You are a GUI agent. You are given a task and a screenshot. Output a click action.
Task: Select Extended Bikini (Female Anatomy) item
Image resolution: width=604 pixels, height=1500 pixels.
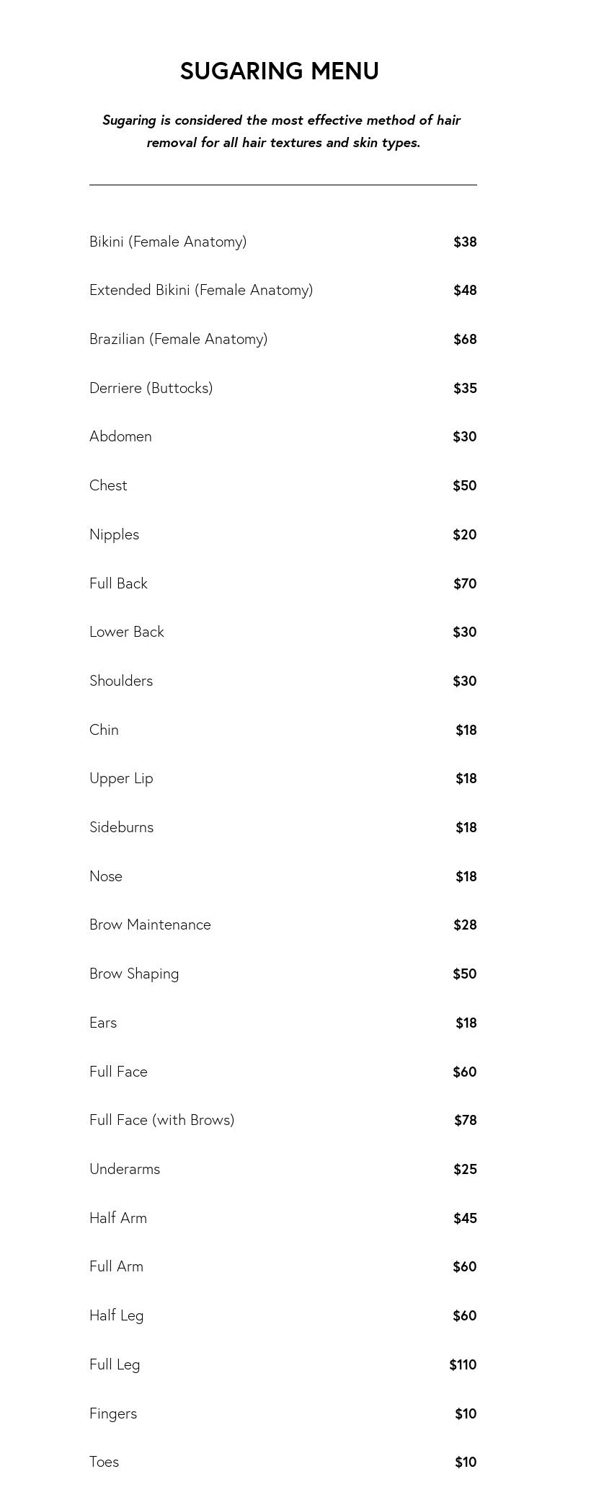coord(201,290)
